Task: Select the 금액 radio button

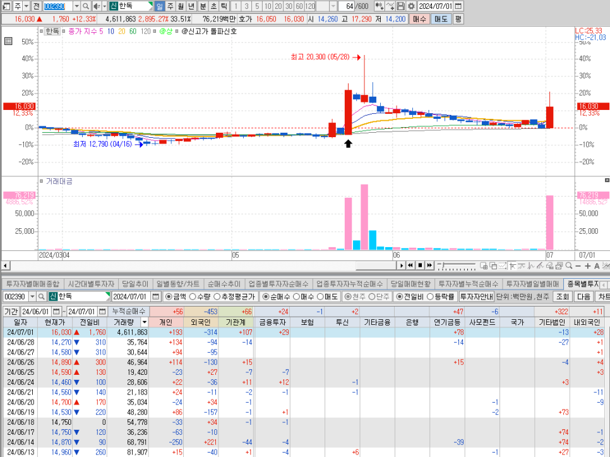Action: point(169,296)
